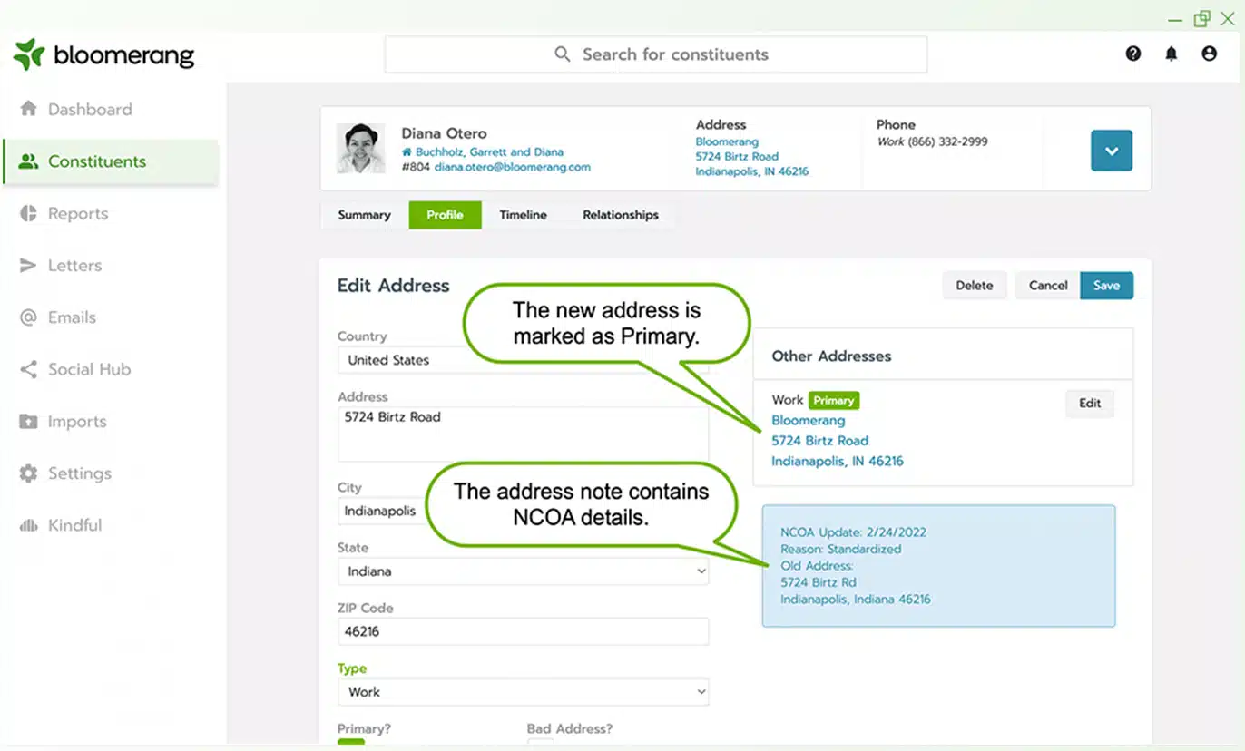Open Buchholz, Garrett and Diana household link
Screen dimensions: 1245x751
pos(489,152)
